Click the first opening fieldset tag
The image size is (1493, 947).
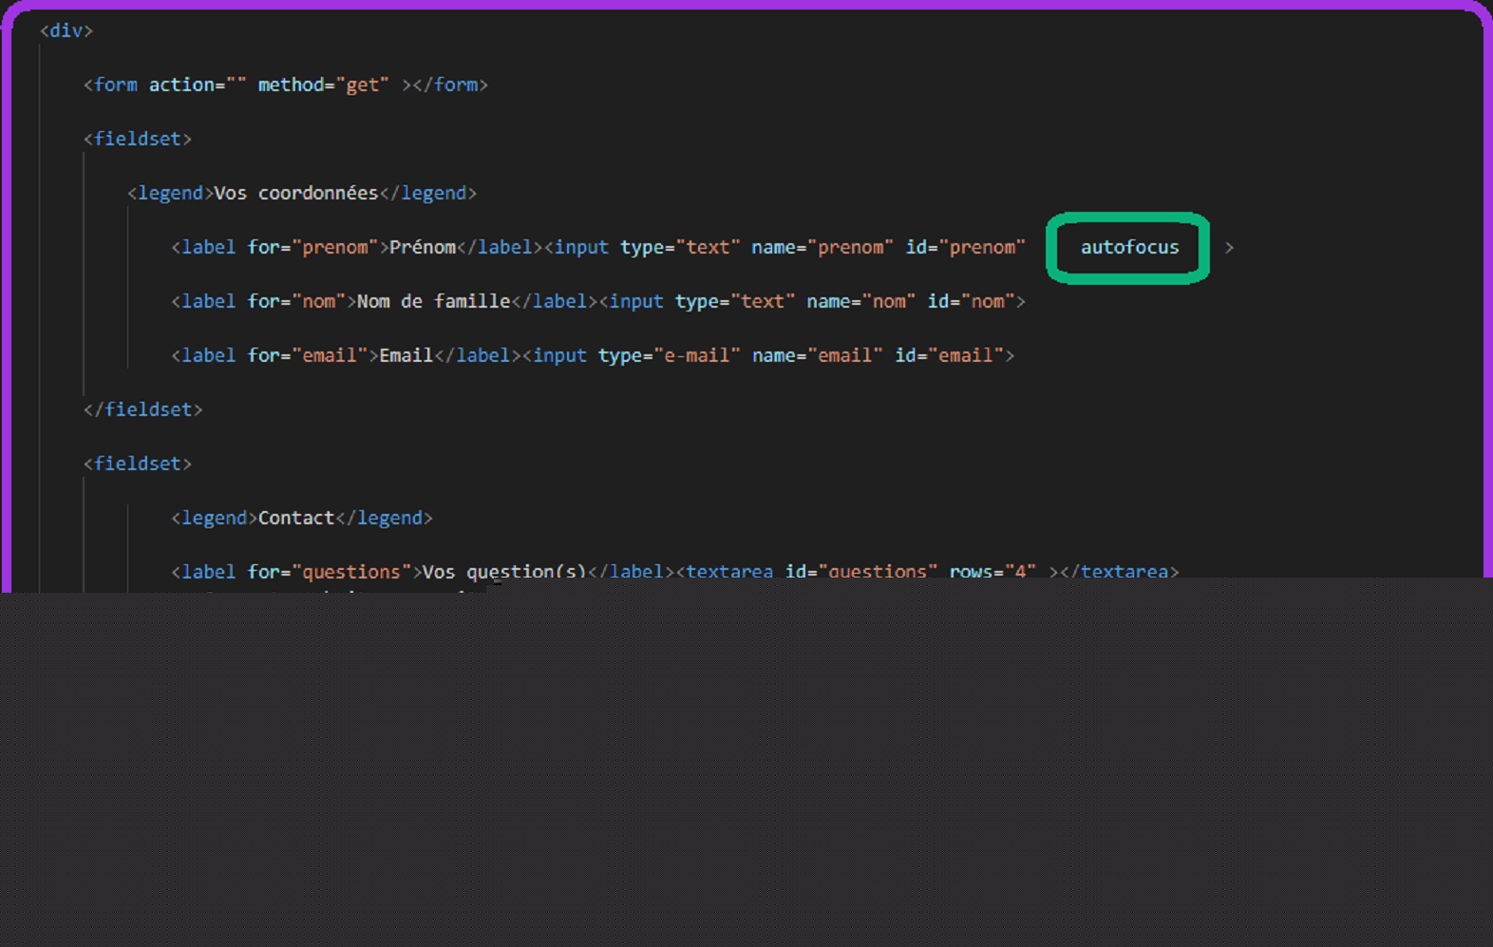point(137,139)
